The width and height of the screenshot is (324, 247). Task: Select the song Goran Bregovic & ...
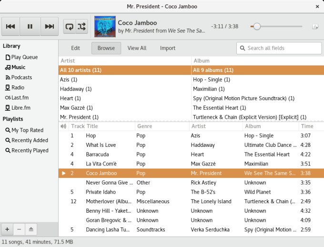[192, 220]
